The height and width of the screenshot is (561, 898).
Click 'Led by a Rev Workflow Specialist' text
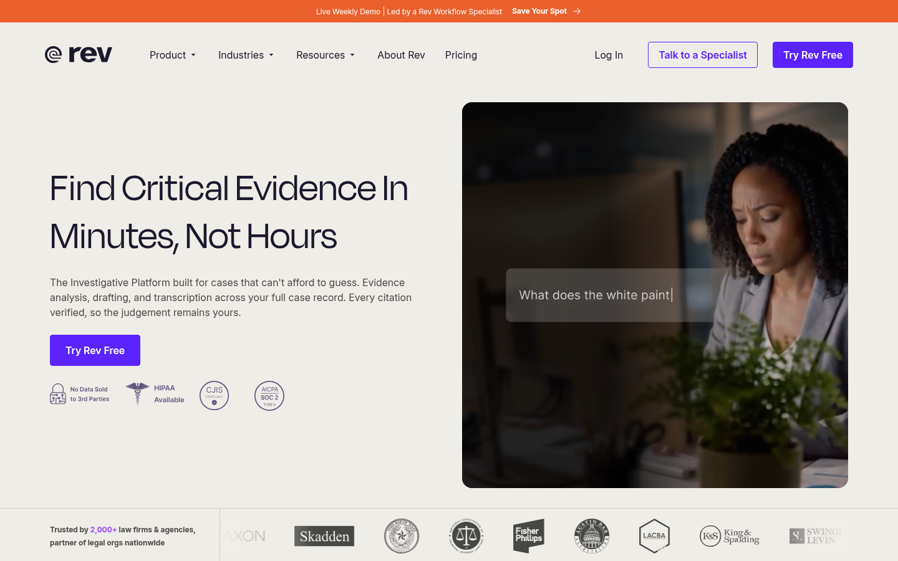point(444,11)
